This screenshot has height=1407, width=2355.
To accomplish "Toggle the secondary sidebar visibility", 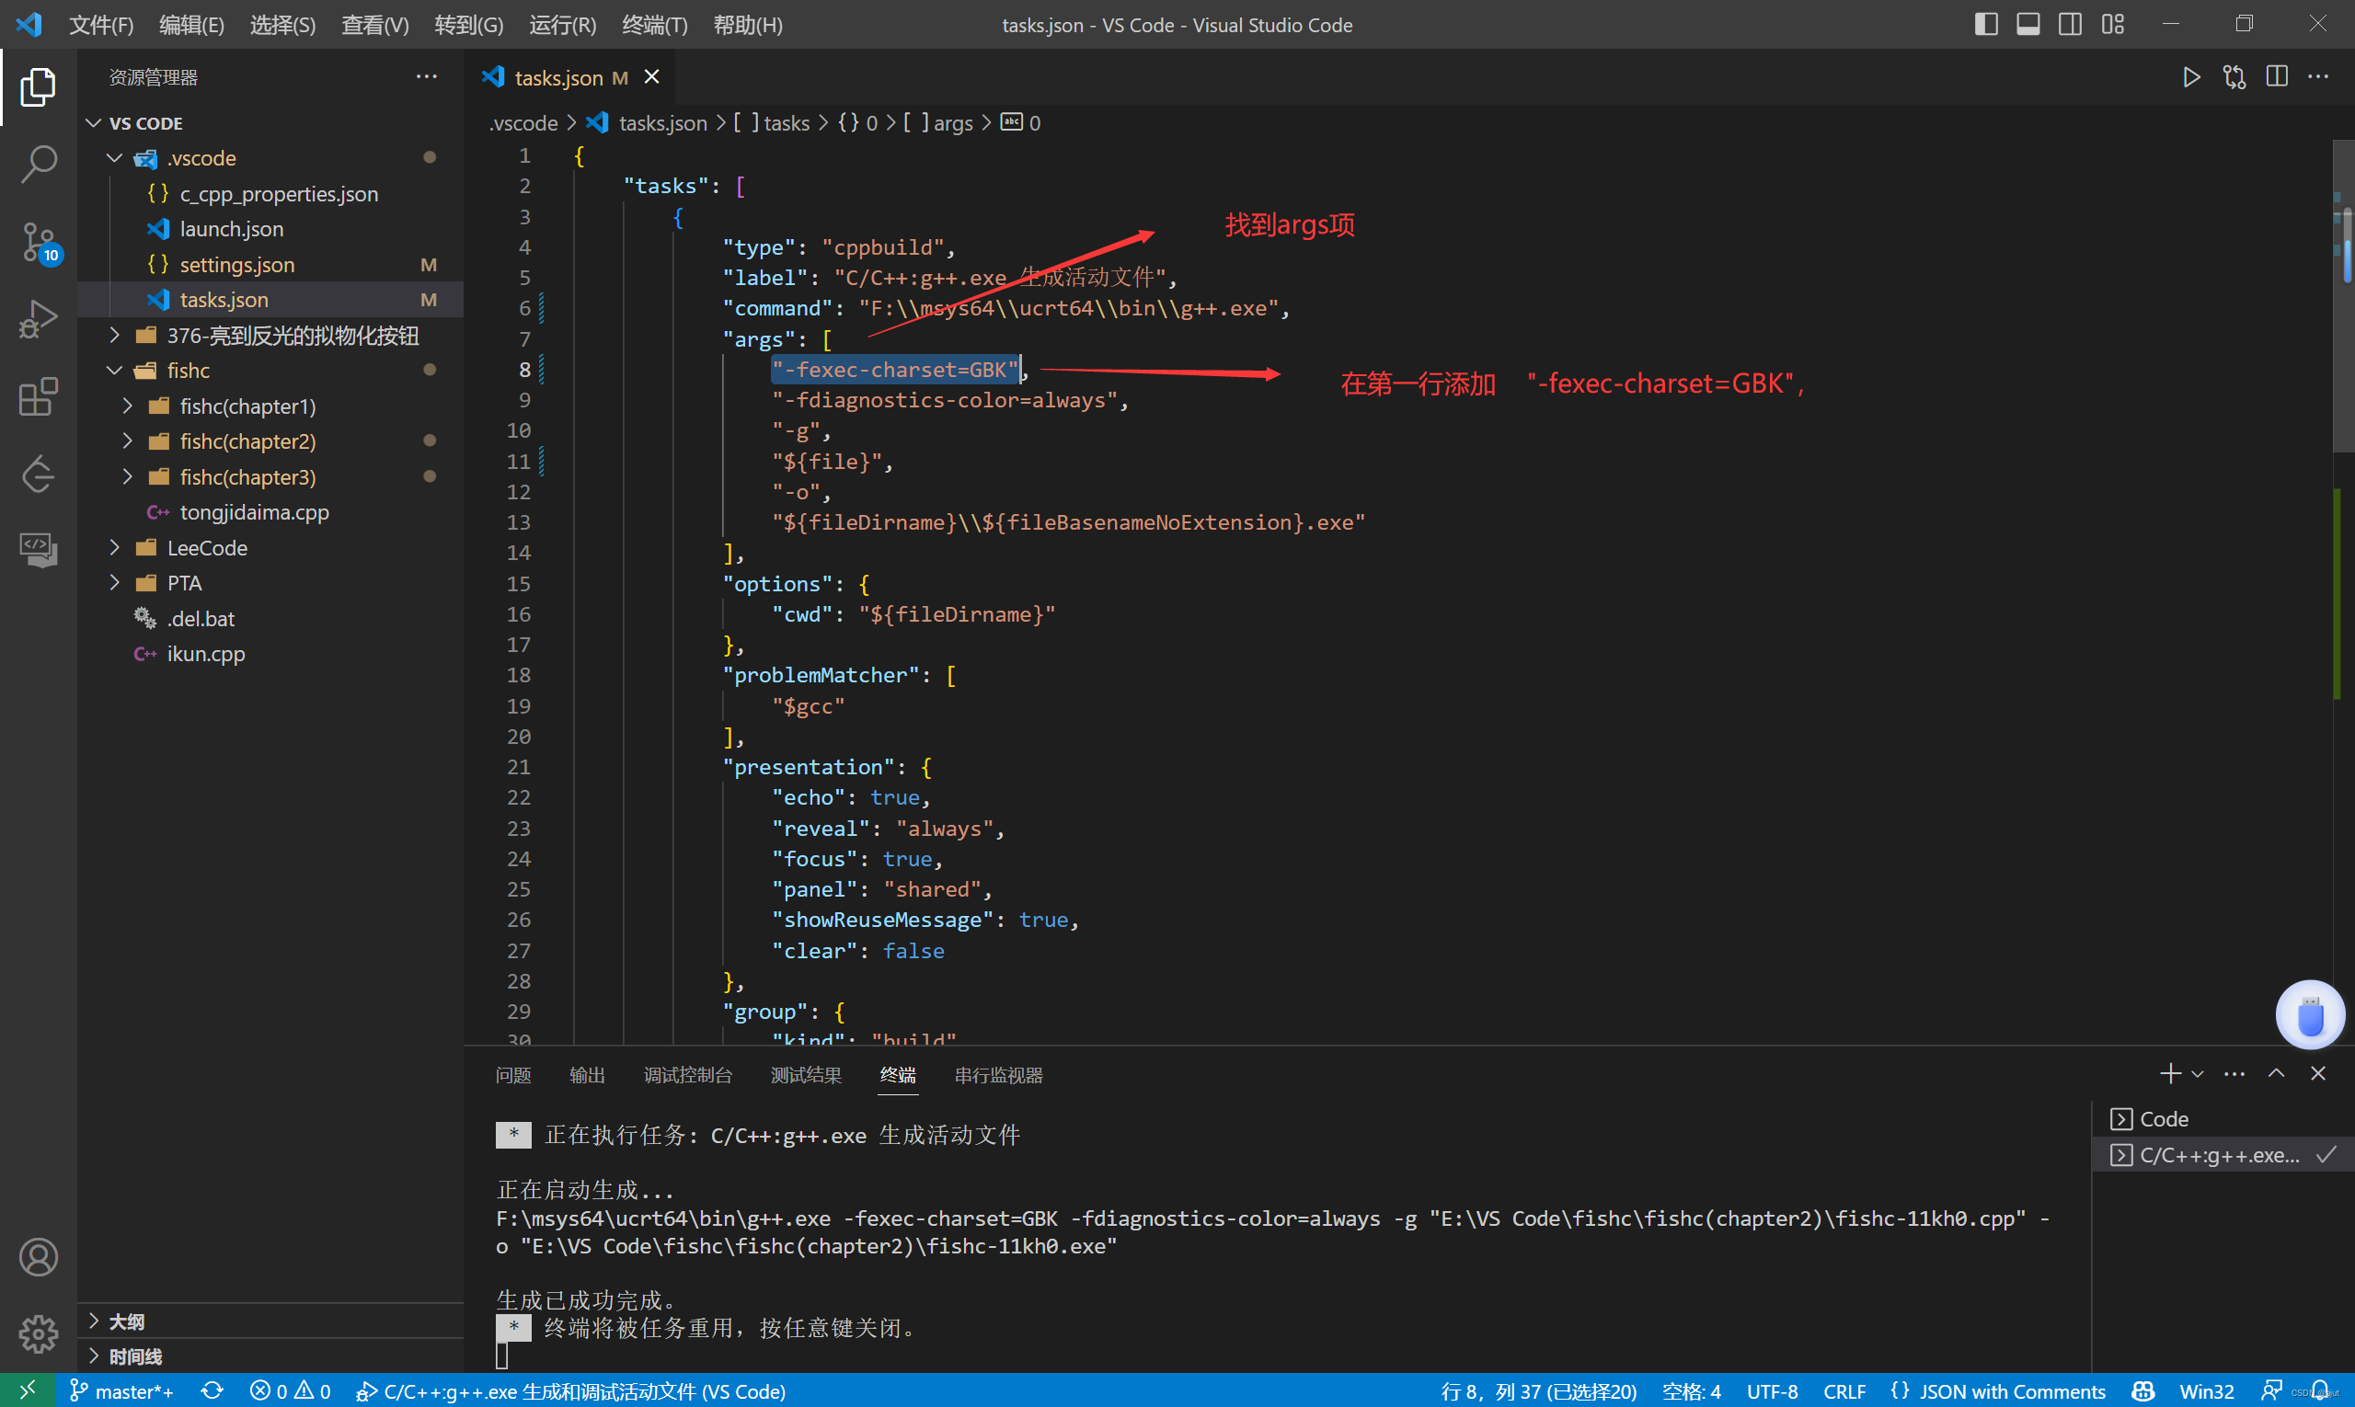I will 2070,23.
